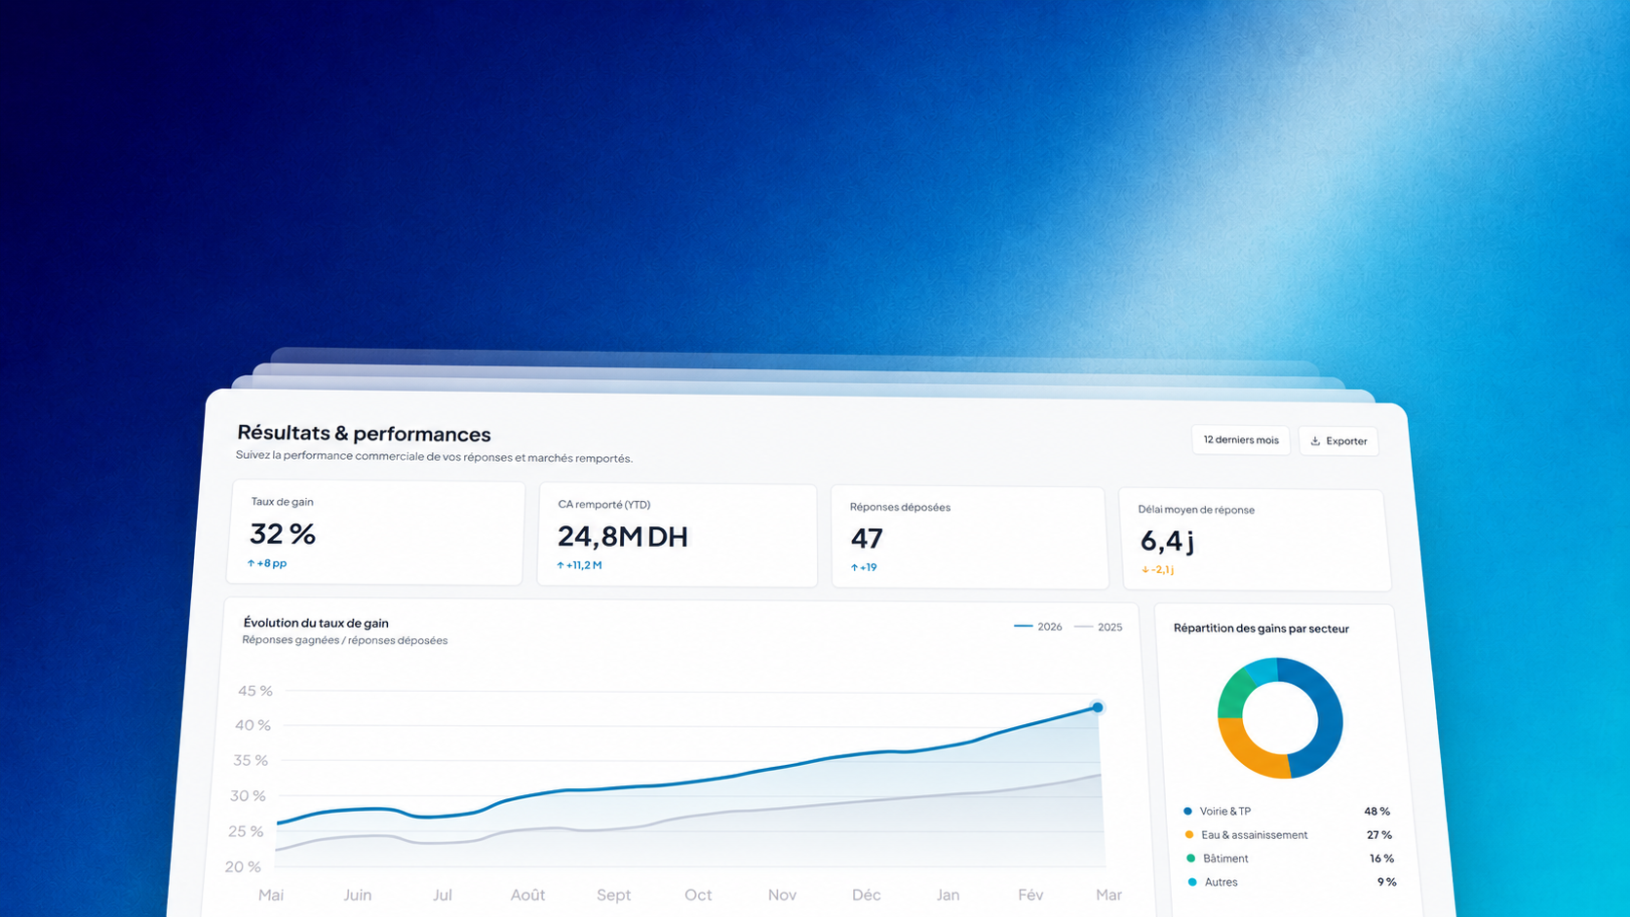Image resolution: width=1630 pixels, height=917 pixels.
Task: Open the Délai moyen de réponse card
Action: pyautogui.click(x=1256, y=540)
